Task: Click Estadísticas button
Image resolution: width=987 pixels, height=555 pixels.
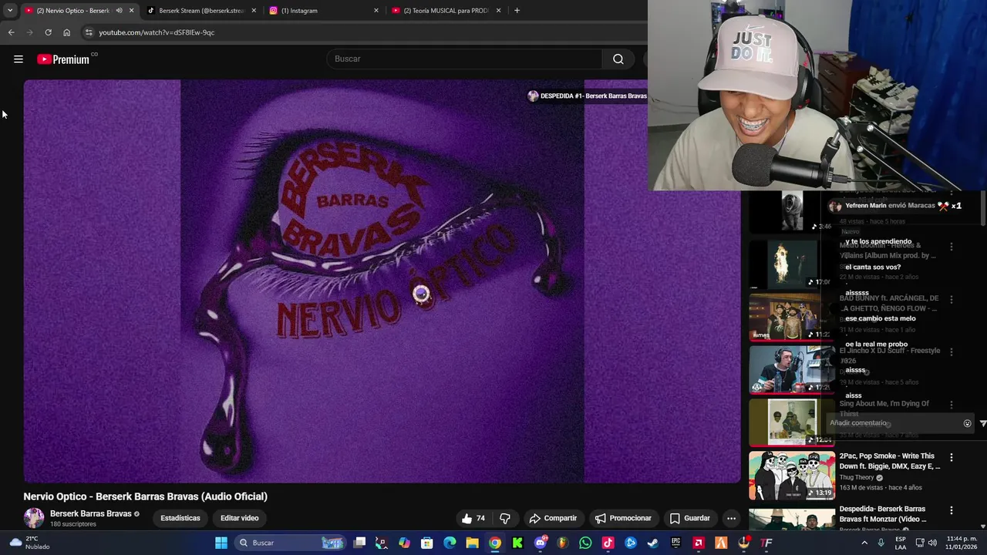Action: (x=180, y=518)
